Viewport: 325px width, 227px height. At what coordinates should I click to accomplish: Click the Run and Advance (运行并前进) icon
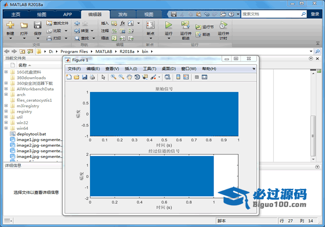185,25
